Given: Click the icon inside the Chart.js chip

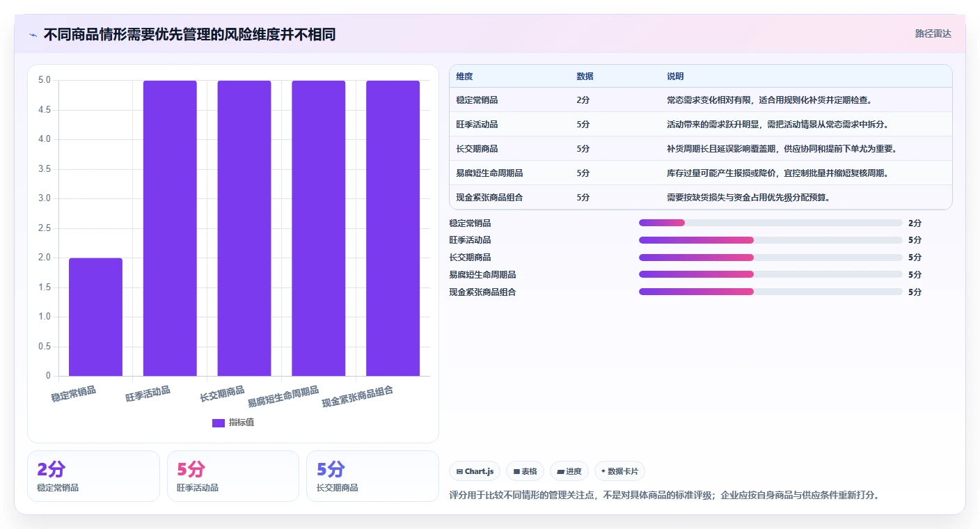Looking at the screenshot, I should click(459, 472).
